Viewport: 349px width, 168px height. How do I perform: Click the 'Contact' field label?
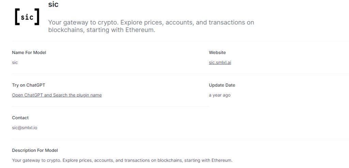pos(20,118)
